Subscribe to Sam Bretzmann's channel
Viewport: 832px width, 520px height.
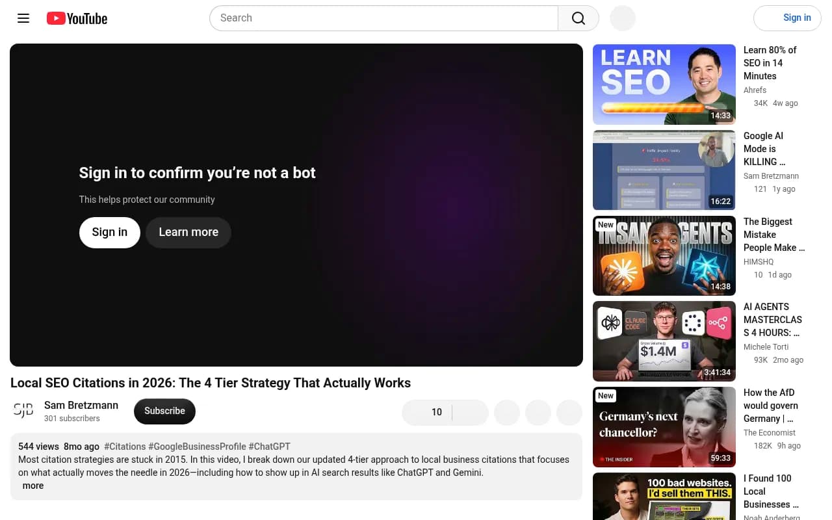tap(164, 411)
